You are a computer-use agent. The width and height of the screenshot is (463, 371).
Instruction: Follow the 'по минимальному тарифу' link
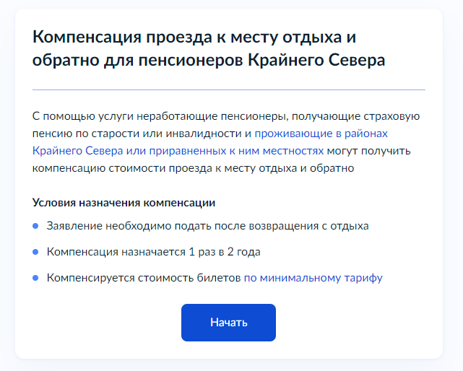point(313,277)
